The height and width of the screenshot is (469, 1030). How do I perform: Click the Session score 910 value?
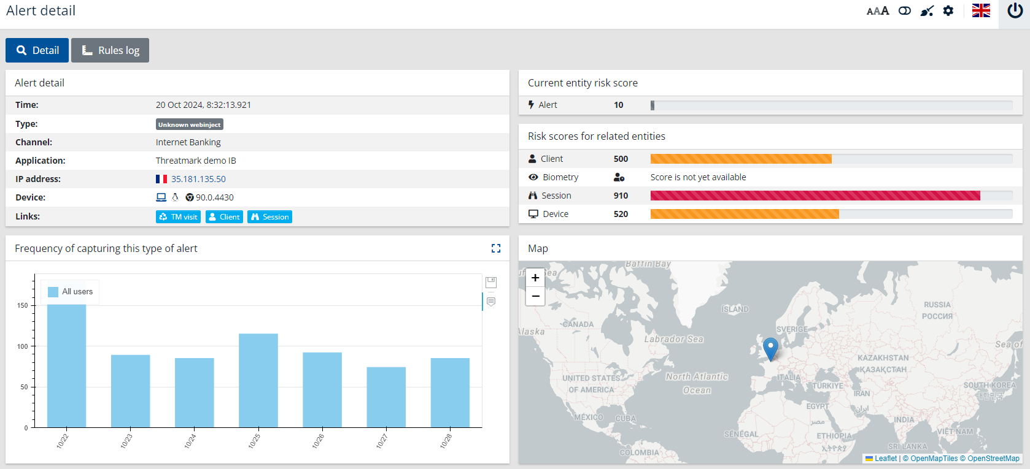coord(621,196)
